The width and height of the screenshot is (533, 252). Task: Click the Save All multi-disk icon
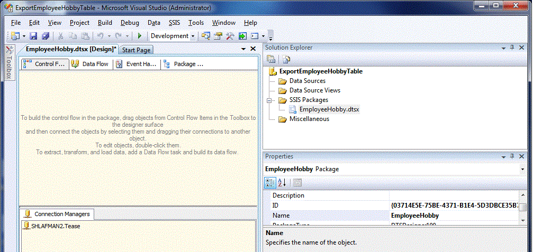(46, 36)
